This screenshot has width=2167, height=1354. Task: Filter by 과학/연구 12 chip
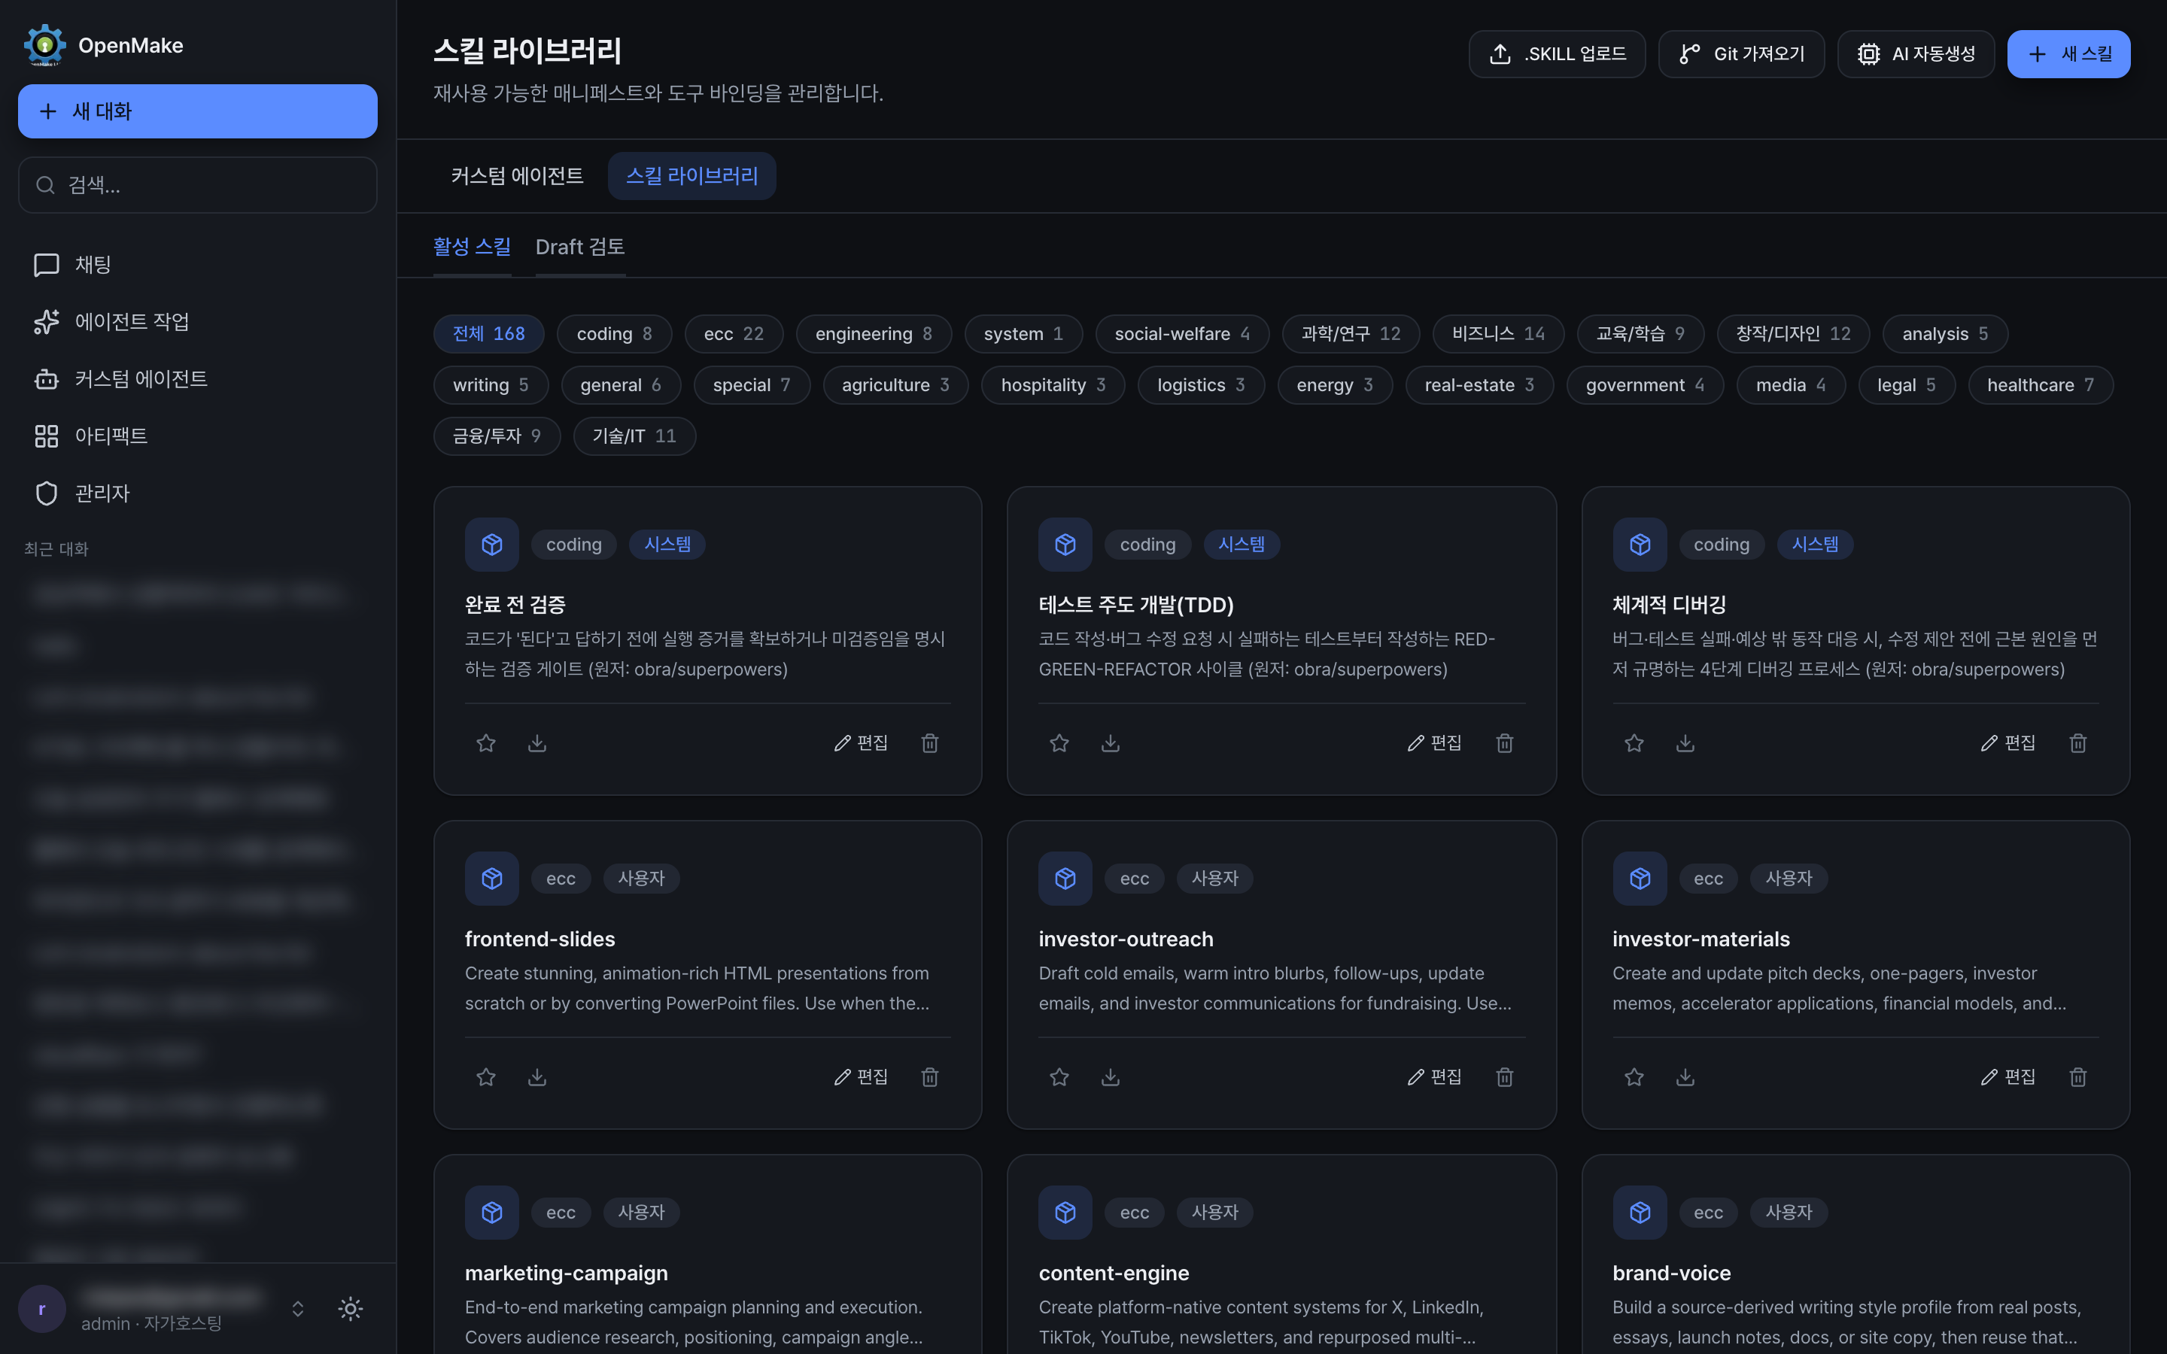pos(1351,333)
